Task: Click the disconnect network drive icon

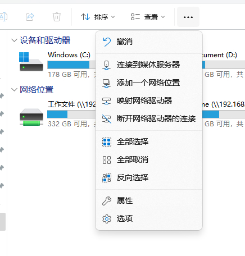Action: point(107,119)
